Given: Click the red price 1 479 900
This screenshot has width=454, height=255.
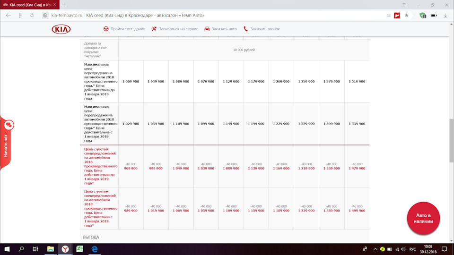Looking at the screenshot, I should pos(357,168).
